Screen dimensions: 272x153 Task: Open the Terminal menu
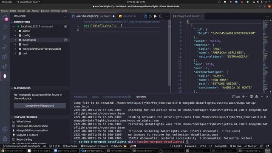[55, 11]
